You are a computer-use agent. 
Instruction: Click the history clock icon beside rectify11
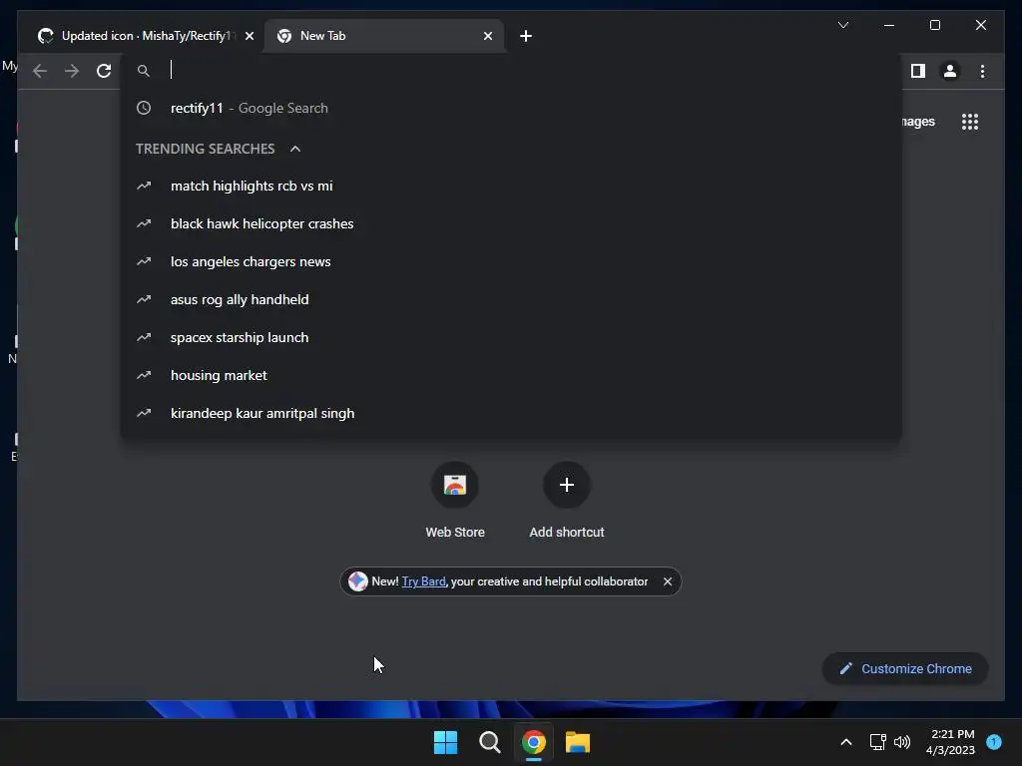pyautogui.click(x=144, y=108)
